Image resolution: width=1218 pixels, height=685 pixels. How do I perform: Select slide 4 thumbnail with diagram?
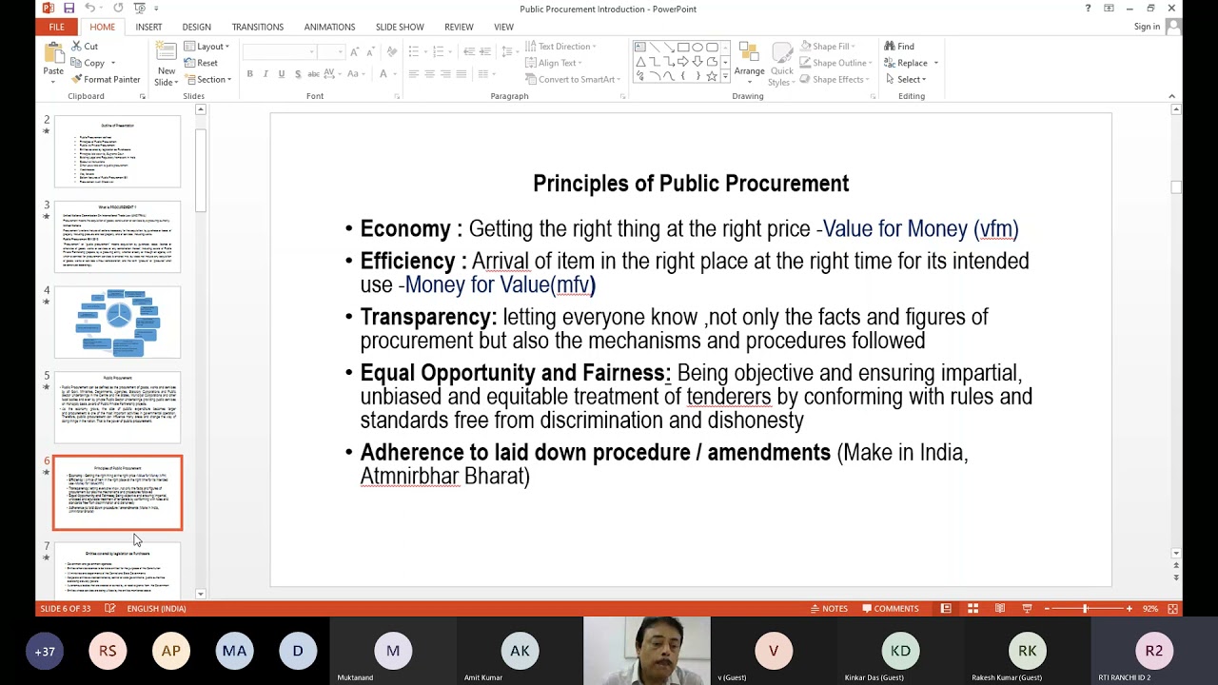click(117, 322)
